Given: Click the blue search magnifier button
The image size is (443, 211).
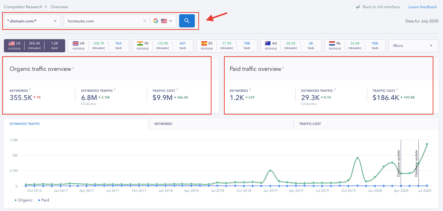Looking at the screenshot, I should 187,21.
